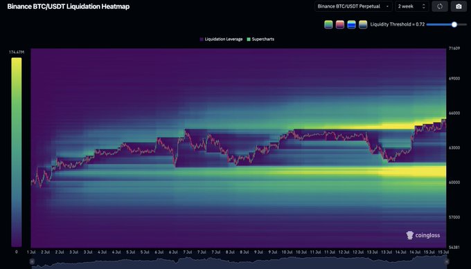Click the bottom overview mini chart
Image resolution: width=471 pixels, height=269 pixels.
point(239,263)
